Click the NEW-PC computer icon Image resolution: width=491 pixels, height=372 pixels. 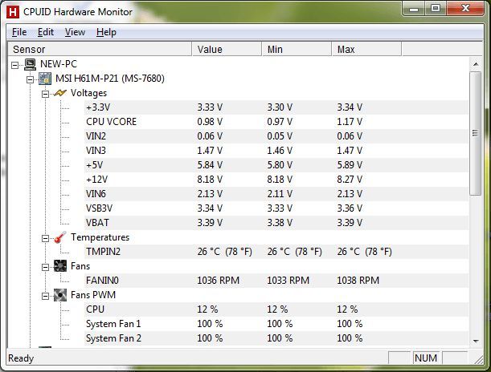click(30, 64)
